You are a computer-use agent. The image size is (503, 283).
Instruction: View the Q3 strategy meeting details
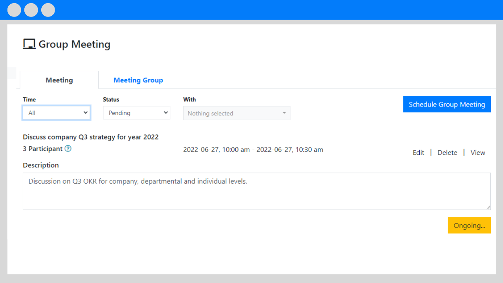(x=478, y=153)
